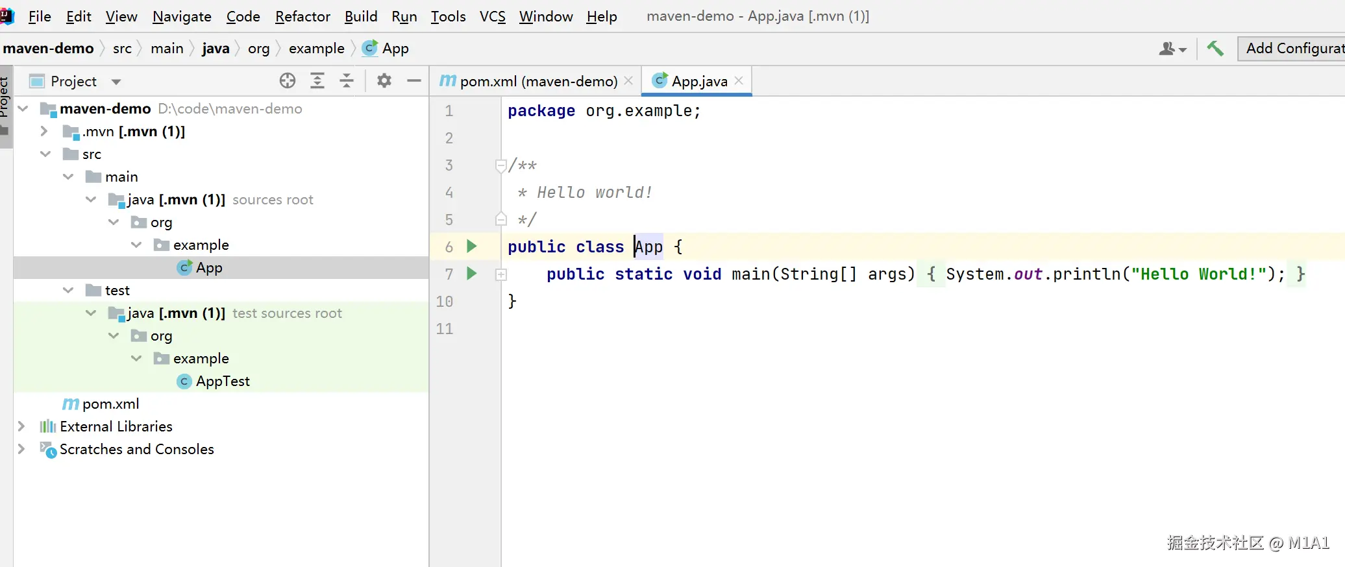Open Project panel settings gear

(x=384, y=80)
